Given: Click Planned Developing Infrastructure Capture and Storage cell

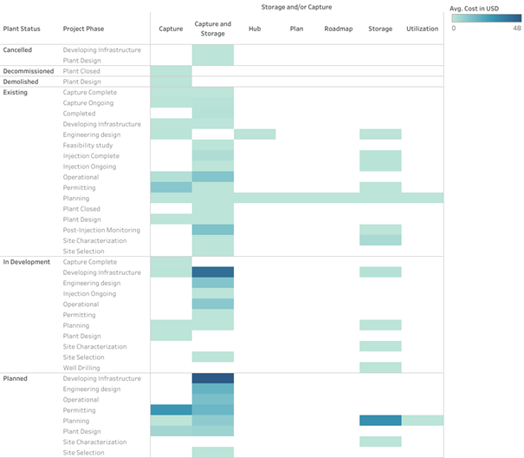Looking at the screenshot, I should 212,378.
